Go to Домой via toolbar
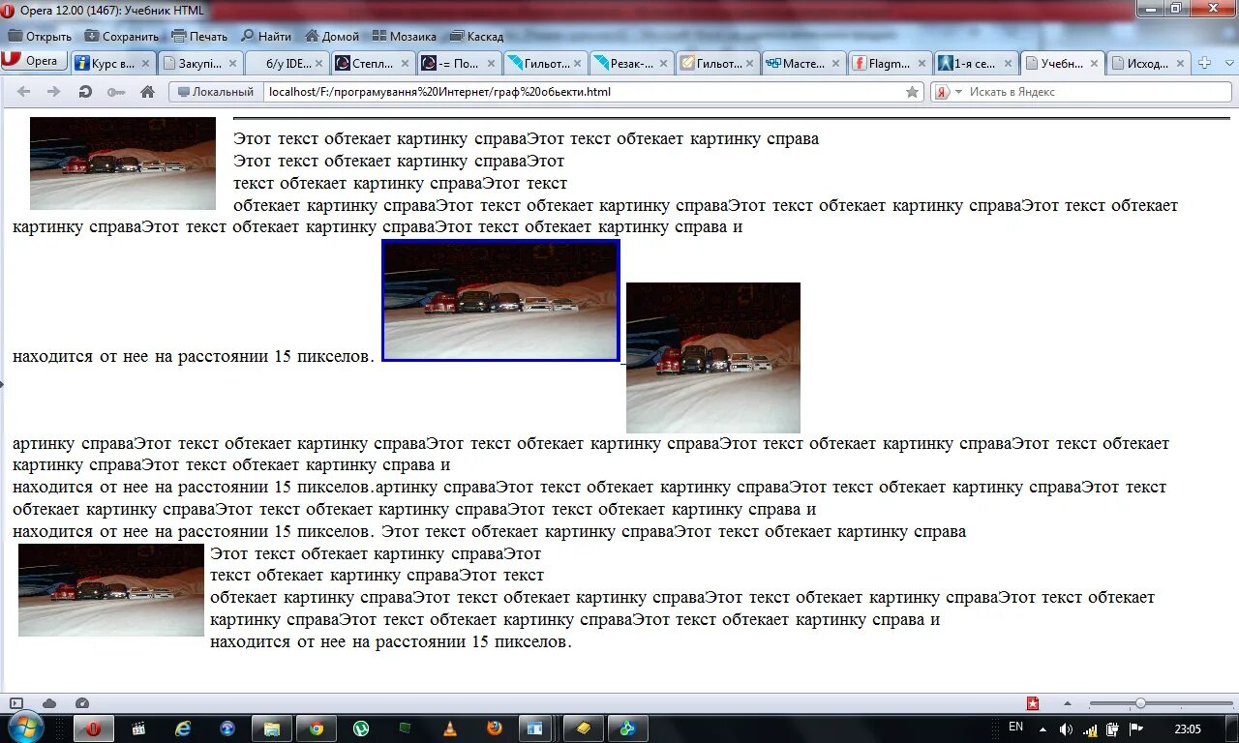Screen dimensions: 1239x743 pos(332,36)
